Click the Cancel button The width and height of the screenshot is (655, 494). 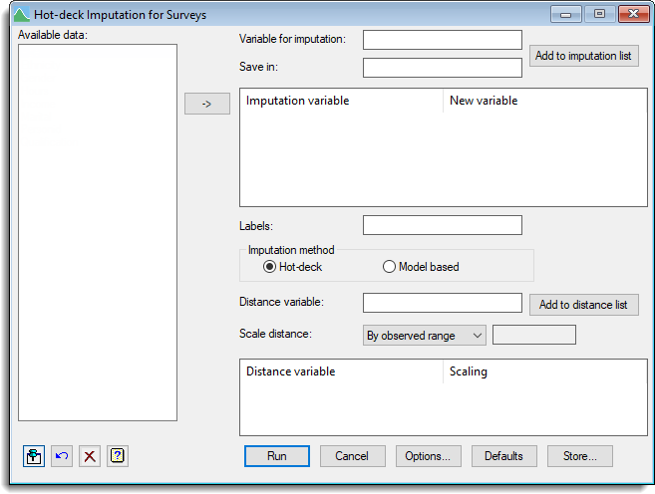click(352, 456)
